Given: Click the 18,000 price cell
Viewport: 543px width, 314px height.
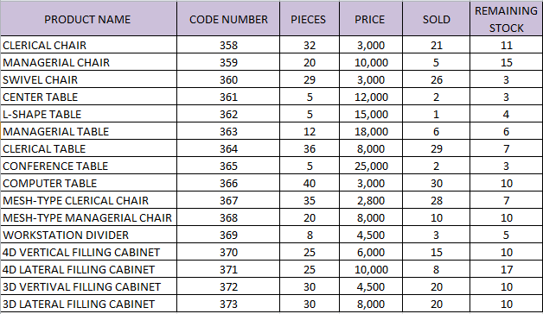Looking at the screenshot, I should (x=371, y=131).
